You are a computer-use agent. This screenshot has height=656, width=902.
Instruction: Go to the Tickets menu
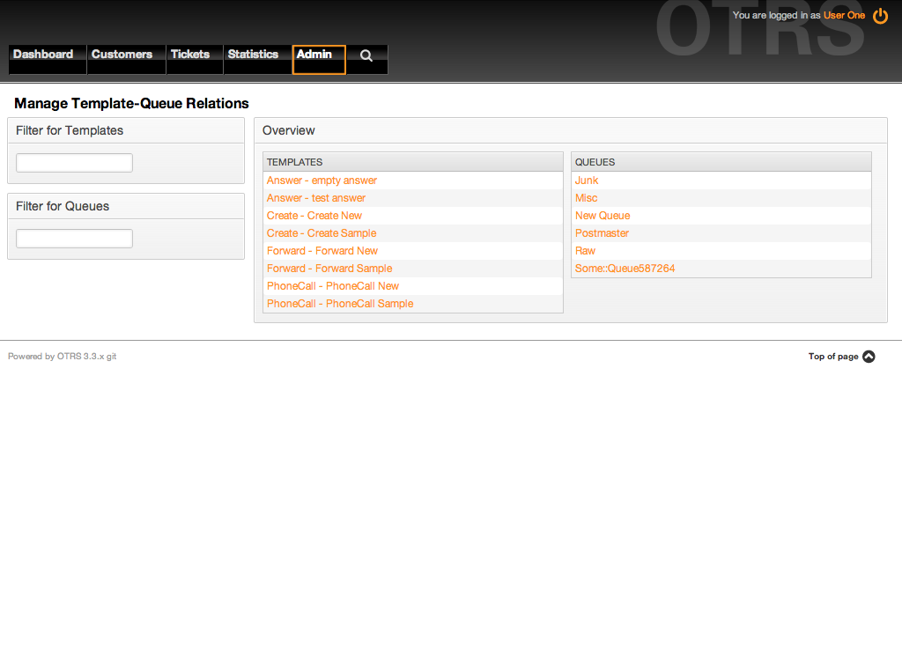190,55
